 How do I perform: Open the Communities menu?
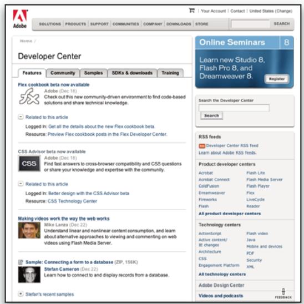126,24
